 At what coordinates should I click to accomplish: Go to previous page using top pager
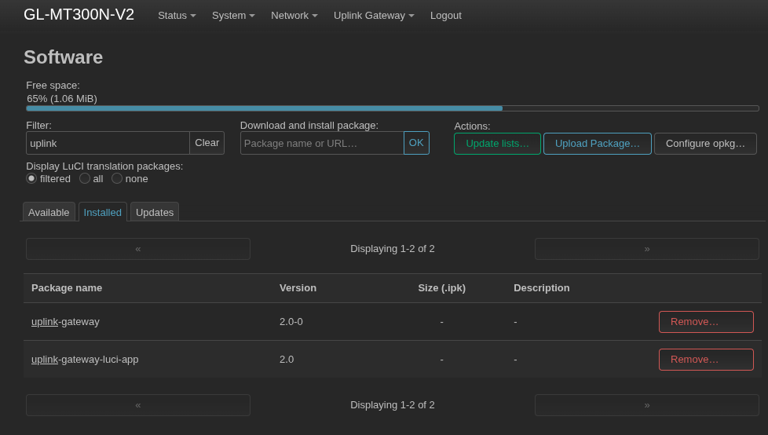[138, 249]
